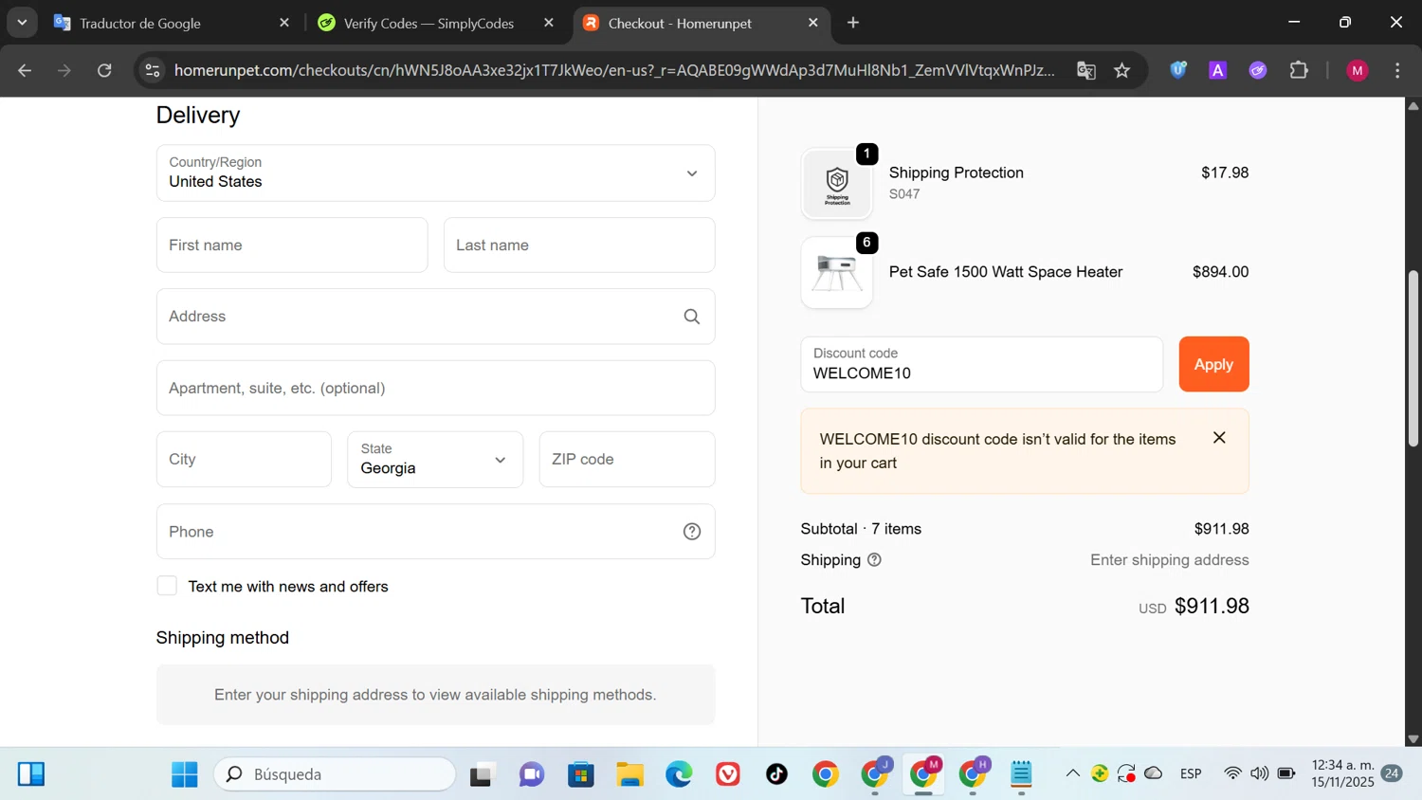The width and height of the screenshot is (1422, 800).
Task: Click the purple round extension icon
Action: click(x=1258, y=70)
